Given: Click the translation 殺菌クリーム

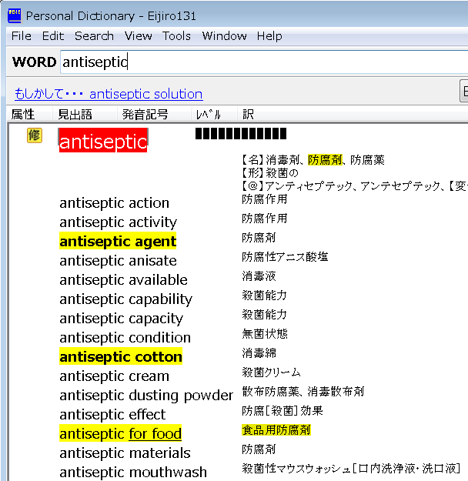Looking at the screenshot, I should [271, 372].
